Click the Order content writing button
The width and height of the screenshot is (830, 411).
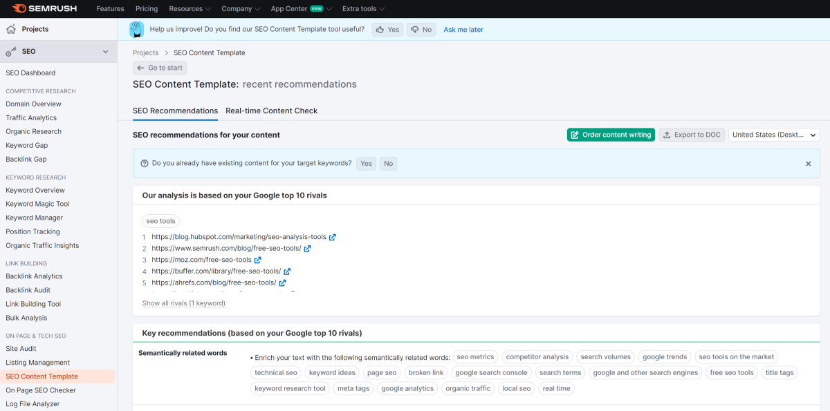click(x=611, y=135)
